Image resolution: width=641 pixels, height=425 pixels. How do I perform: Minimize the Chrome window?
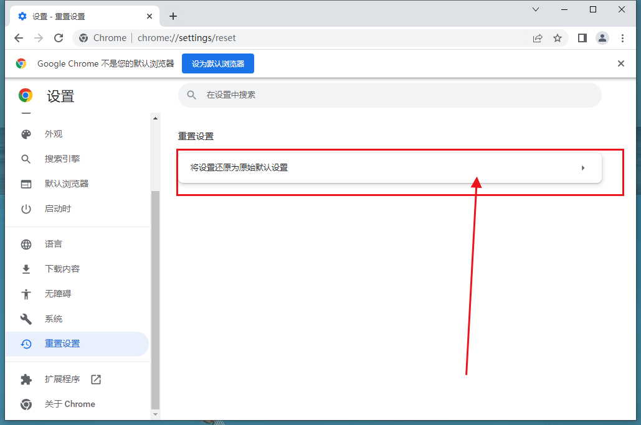[564, 9]
